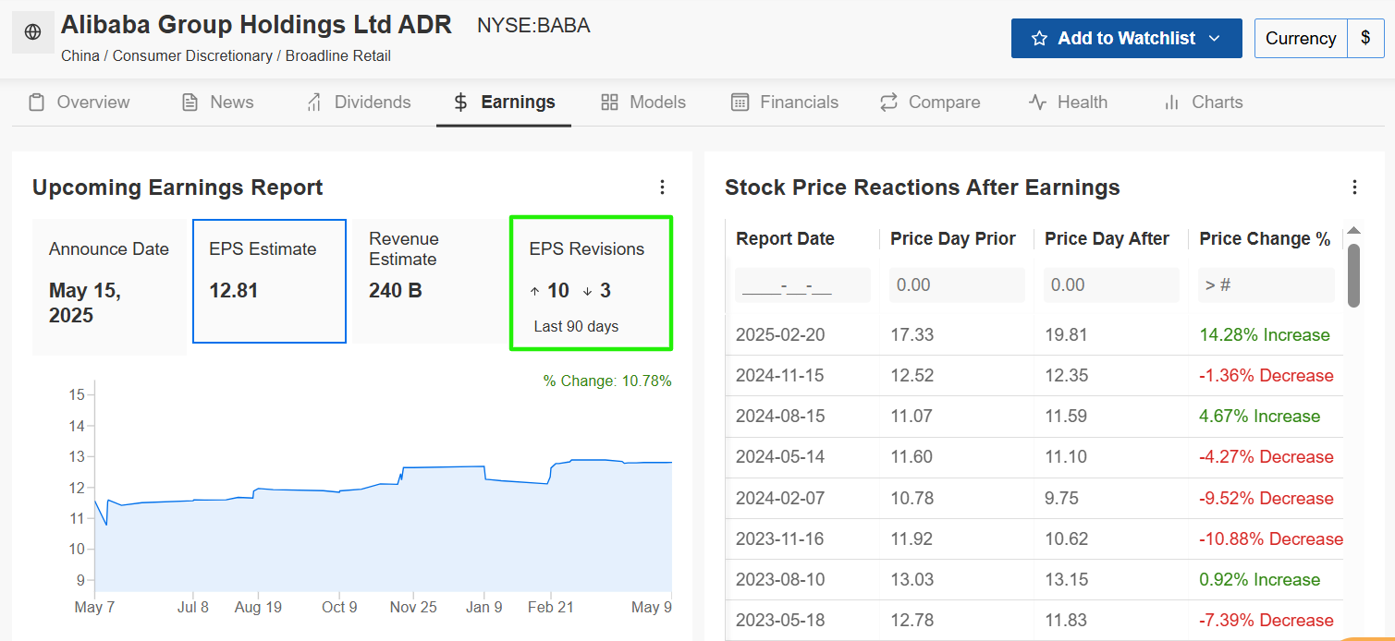The image size is (1395, 641).
Task: Click the -10.88% Decrease cell
Action: (x=1271, y=539)
